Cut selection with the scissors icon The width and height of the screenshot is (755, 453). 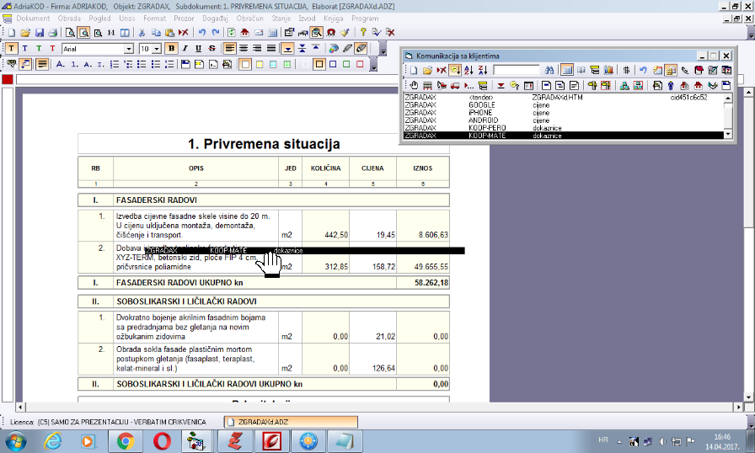point(142,33)
